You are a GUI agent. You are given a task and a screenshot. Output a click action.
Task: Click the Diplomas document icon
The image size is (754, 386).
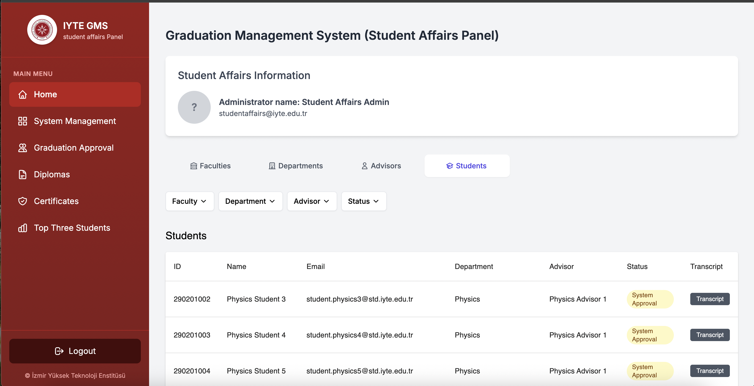click(x=23, y=174)
